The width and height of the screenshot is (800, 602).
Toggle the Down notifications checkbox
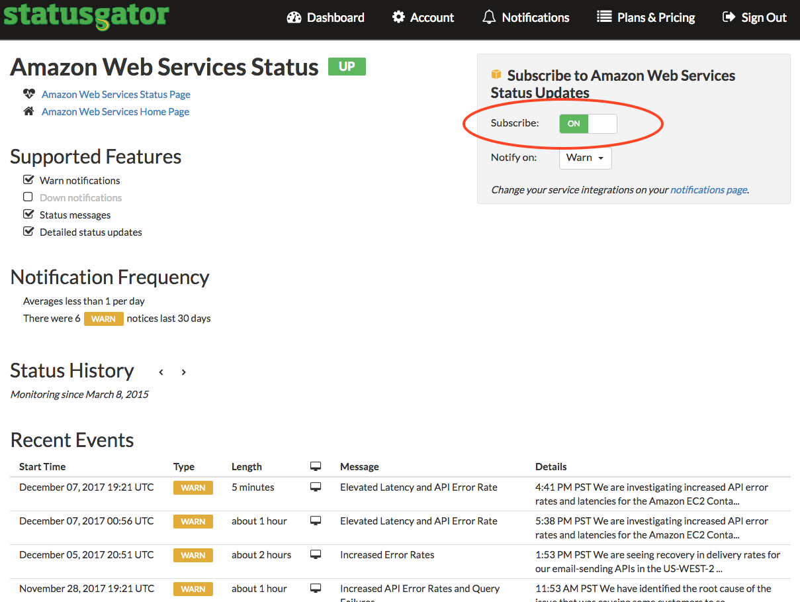pyautogui.click(x=28, y=197)
